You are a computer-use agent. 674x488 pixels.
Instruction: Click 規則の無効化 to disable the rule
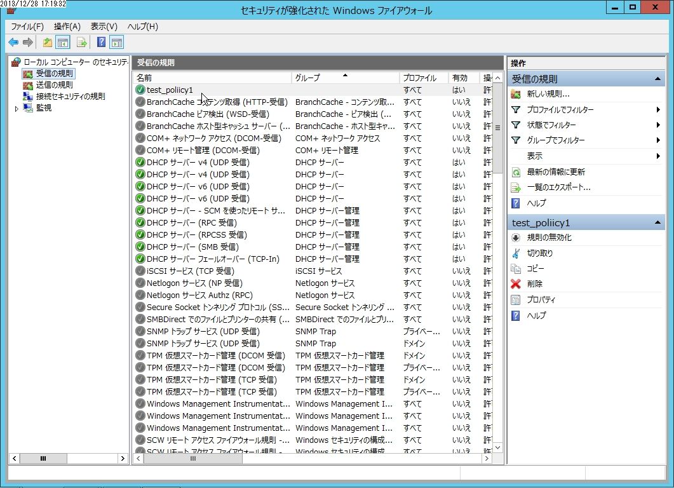549,238
